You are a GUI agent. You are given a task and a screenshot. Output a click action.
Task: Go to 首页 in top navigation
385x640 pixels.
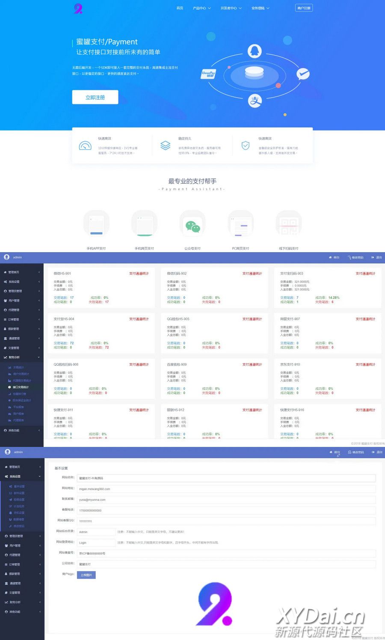coord(180,8)
